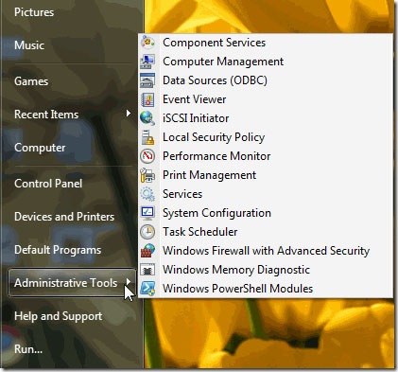Launch Computer Management
398x372 pixels.
coord(223,62)
